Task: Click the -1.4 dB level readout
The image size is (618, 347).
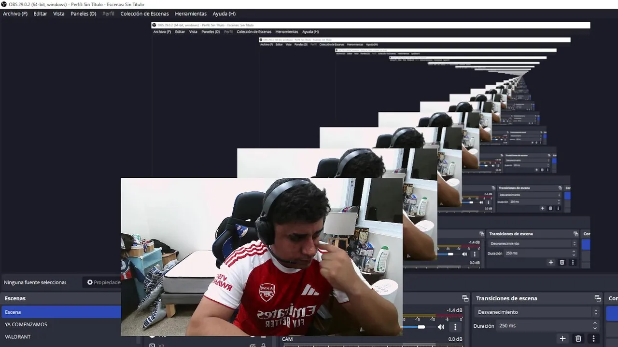Action: click(x=454, y=310)
